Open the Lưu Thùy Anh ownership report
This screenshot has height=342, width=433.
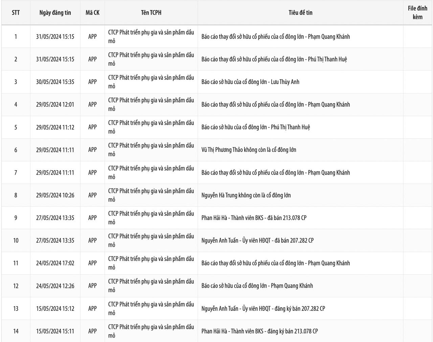click(250, 82)
